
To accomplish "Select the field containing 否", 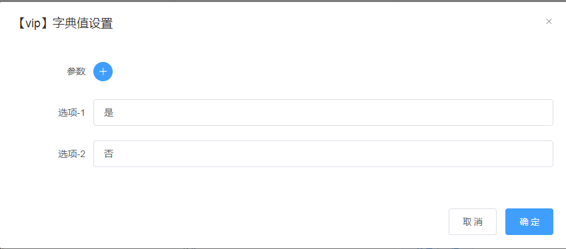I will [323, 154].
